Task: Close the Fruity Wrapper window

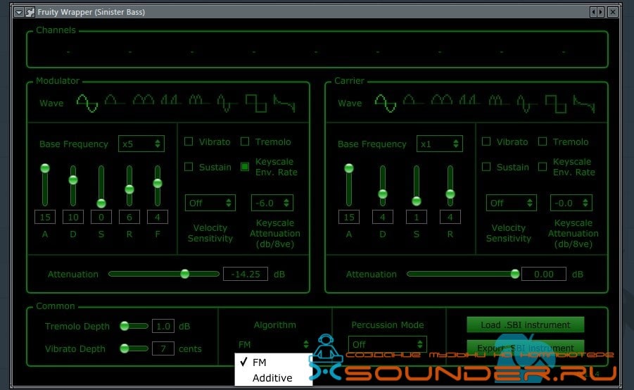Action: [x=613, y=12]
